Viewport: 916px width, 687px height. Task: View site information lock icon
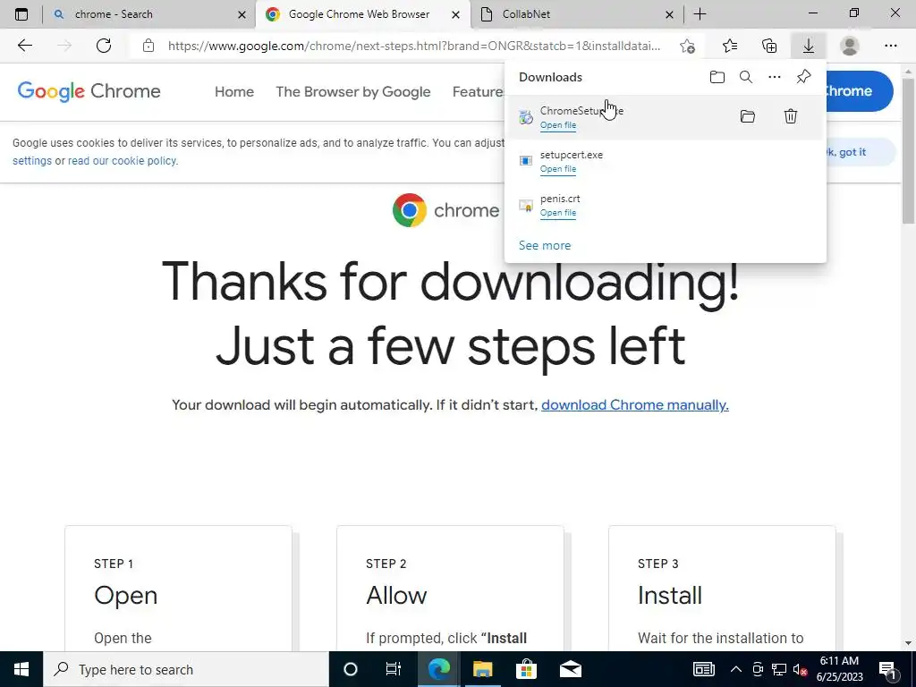pyautogui.click(x=148, y=46)
